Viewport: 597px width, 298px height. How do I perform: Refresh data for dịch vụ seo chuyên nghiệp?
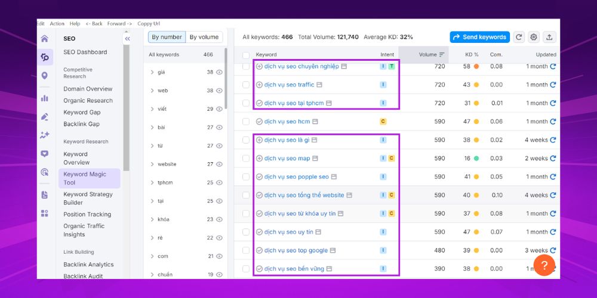coord(553,66)
